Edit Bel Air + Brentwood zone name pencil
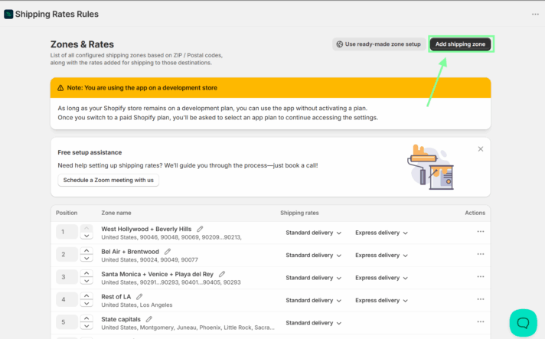545x339 pixels. click(x=168, y=252)
